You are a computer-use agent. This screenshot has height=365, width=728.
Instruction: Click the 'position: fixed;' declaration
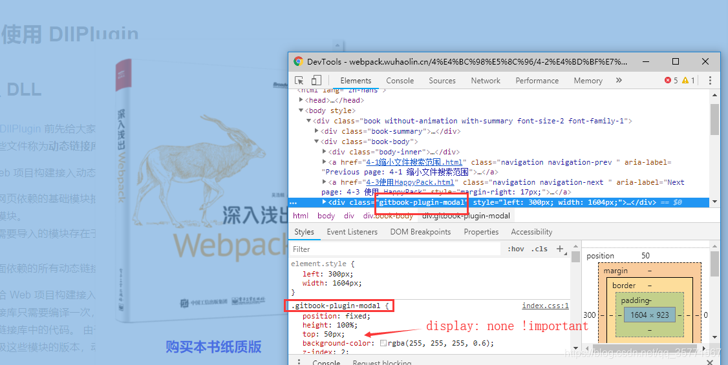336,316
